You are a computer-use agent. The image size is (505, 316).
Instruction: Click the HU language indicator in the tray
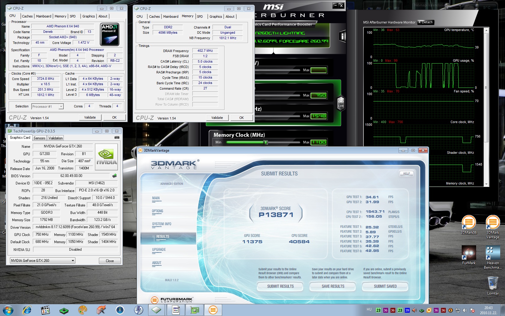[x=369, y=309]
